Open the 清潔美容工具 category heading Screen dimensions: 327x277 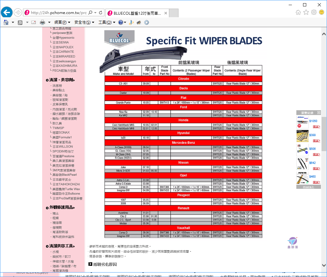[62, 246]
